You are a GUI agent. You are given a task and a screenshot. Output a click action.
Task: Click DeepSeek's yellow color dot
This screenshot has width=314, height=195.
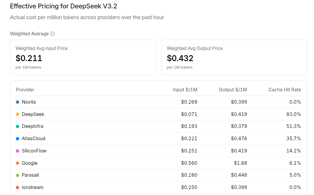[18, 114]
